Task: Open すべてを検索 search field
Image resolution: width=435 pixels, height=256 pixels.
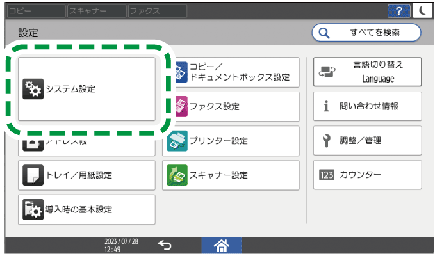Action: click(x=366, y=33)
